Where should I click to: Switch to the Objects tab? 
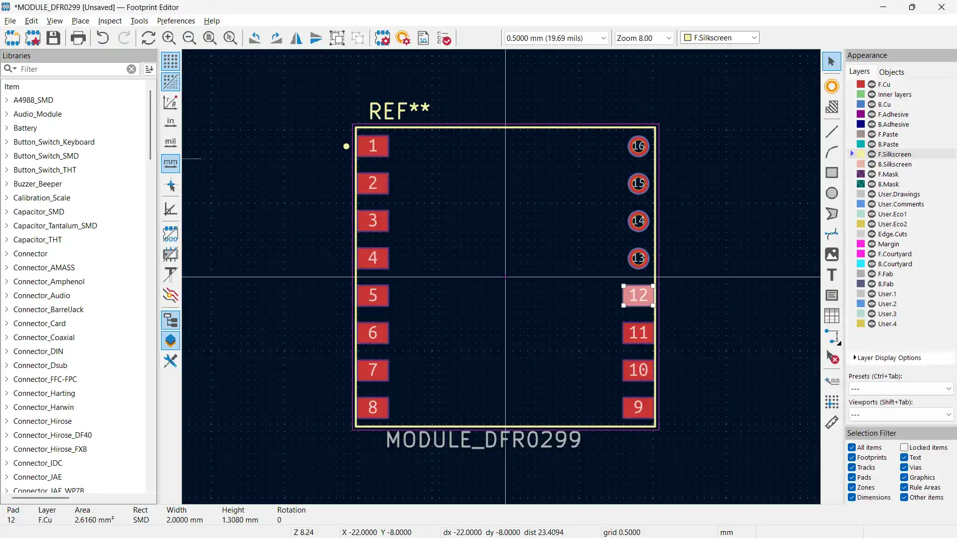(891, 72)
